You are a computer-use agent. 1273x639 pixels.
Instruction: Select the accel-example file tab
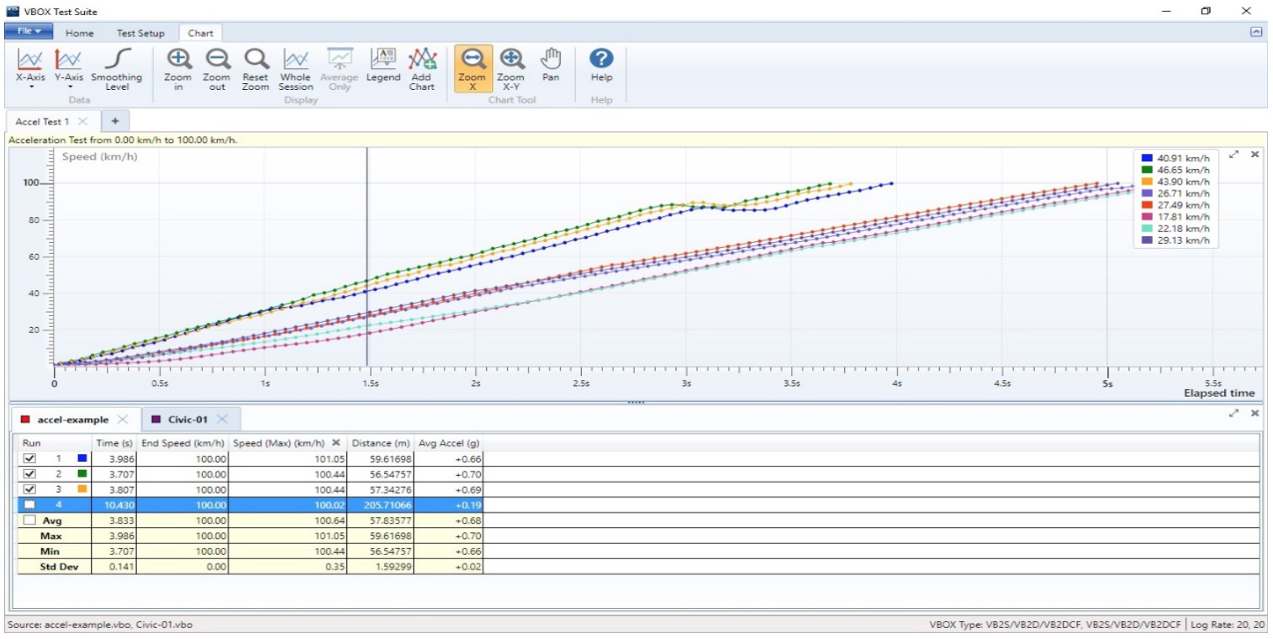pos(72,420)
